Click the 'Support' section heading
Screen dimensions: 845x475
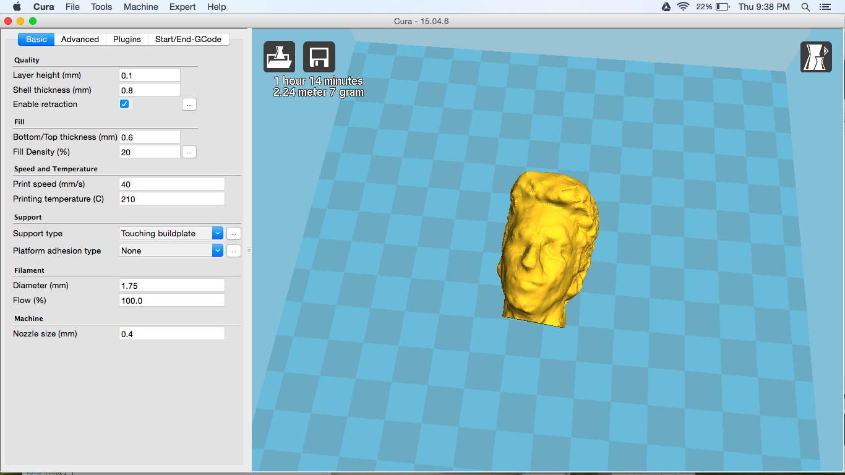click(28, 217)
